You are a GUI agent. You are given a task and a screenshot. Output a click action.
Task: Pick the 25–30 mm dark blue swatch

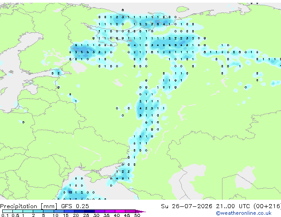[90, 211]
